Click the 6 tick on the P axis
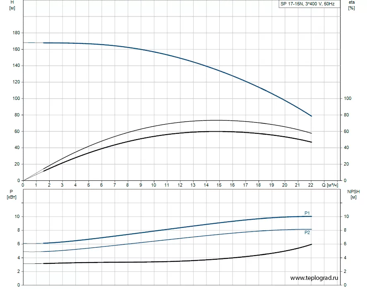The image size is (367, 289). tap(18, 244)
